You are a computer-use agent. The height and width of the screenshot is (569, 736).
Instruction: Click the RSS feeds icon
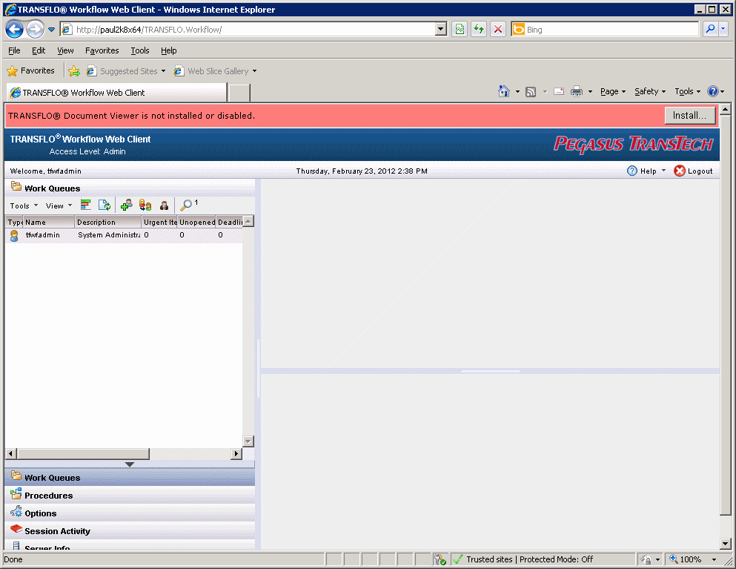click(x=531, y=91)
